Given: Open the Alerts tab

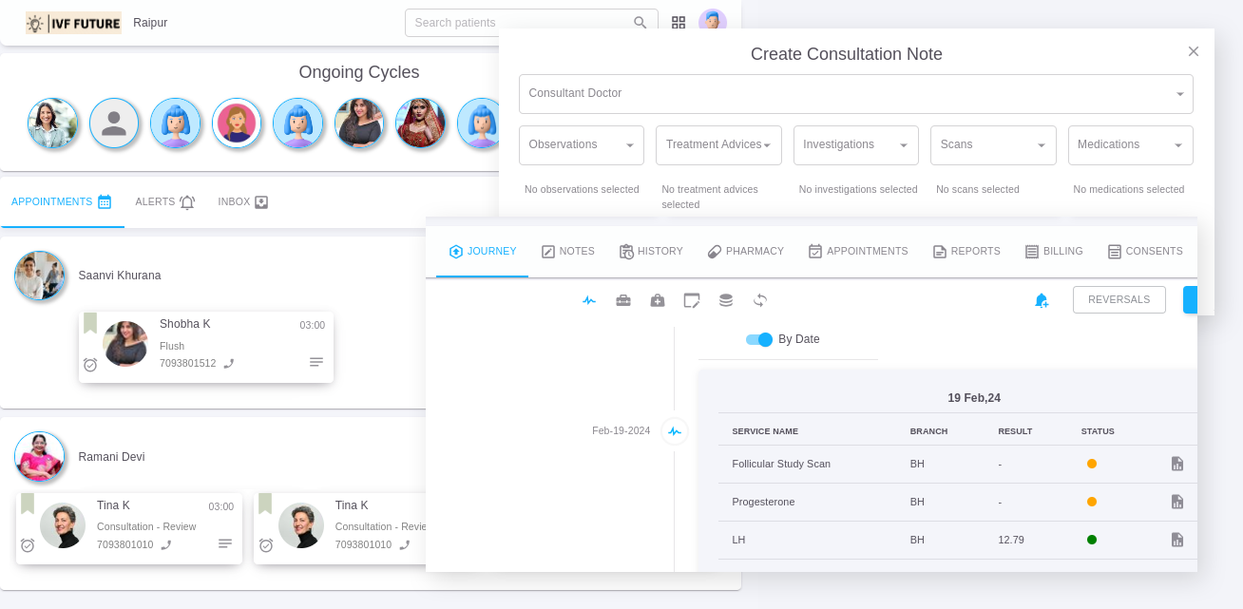Looking at the screenshot, I should (x=164, y=202).
